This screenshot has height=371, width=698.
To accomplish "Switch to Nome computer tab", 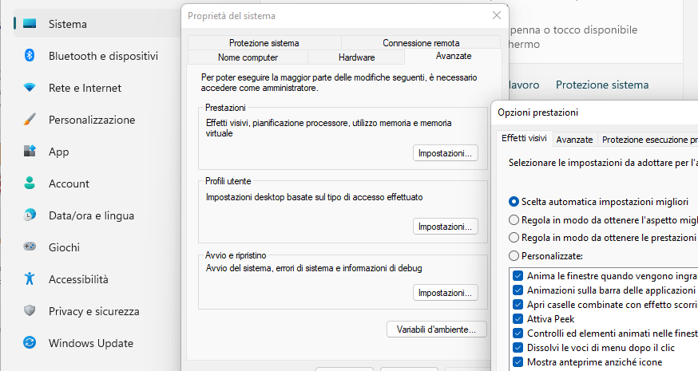I will [248, 57].
